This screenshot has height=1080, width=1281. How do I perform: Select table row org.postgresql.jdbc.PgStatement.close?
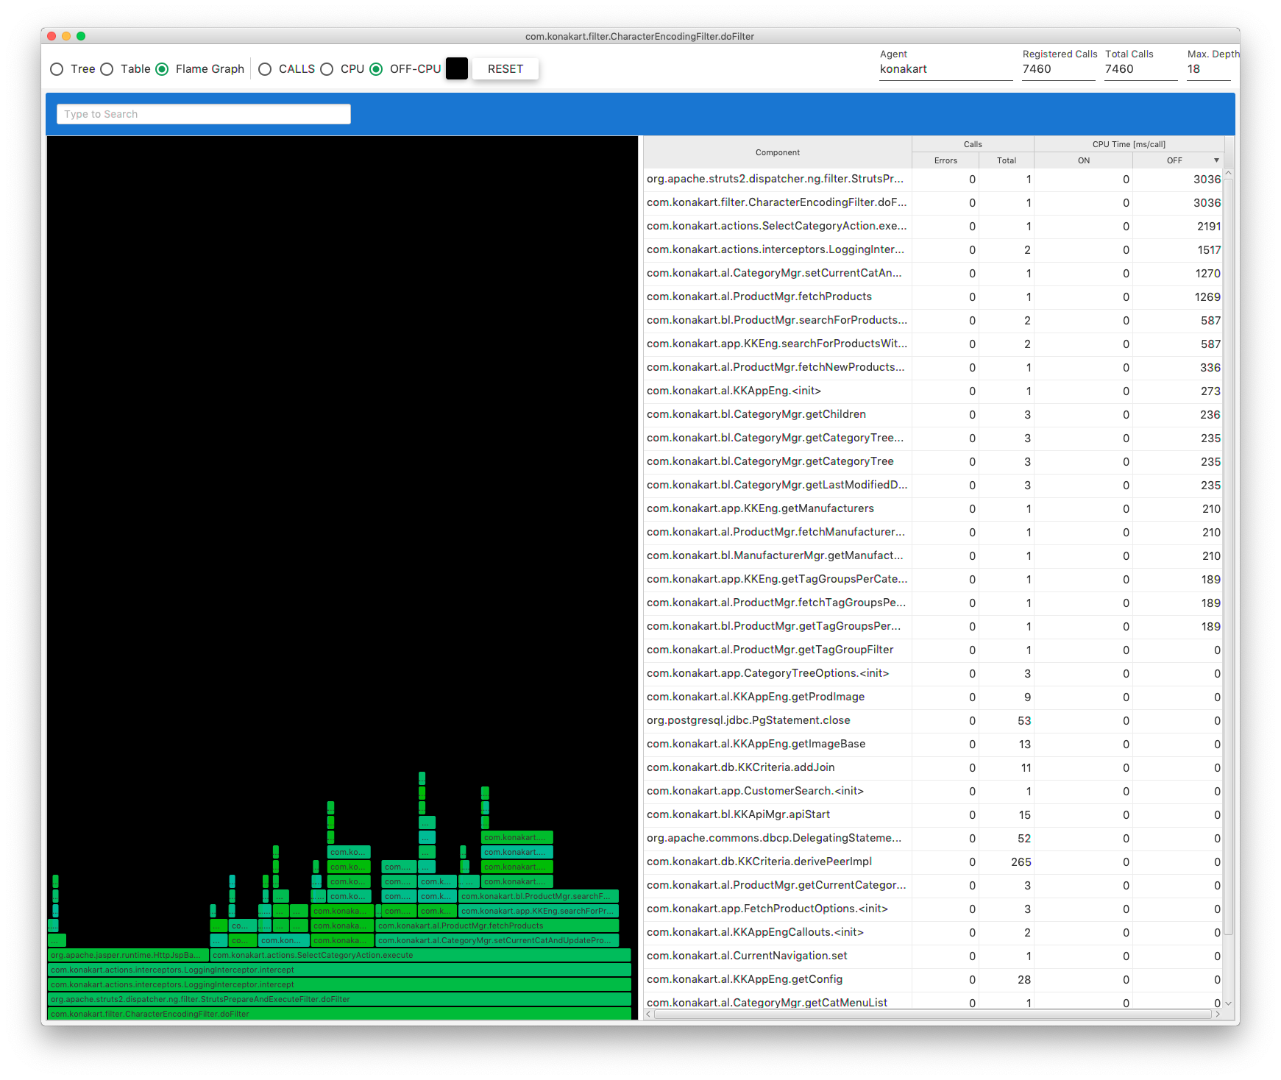tap(934, 720)
